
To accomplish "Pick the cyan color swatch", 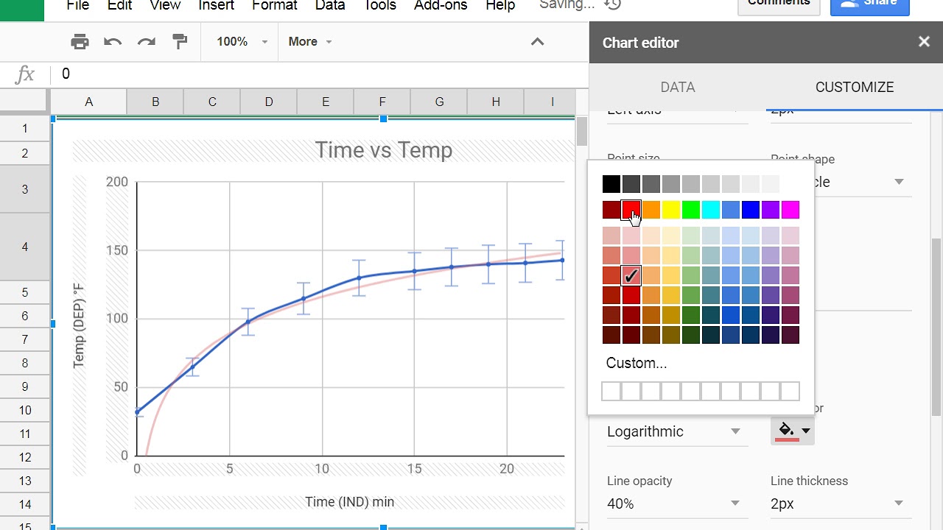I will pos(711,211).
